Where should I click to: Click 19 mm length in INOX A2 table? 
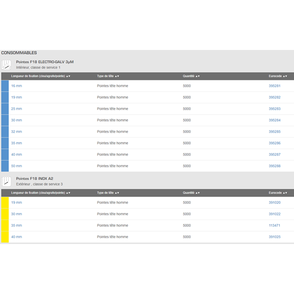point(17,202)
